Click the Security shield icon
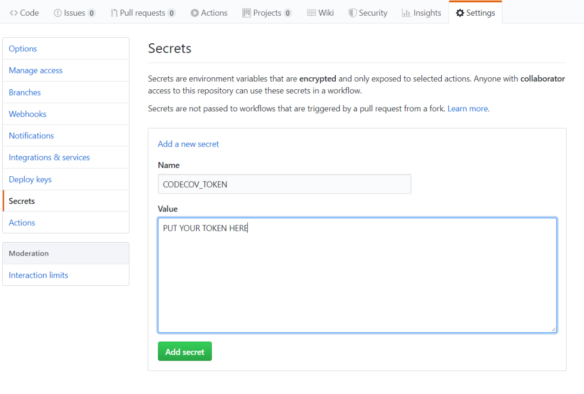Image resolution: width=584 pixels, height=394 pixels. click(353, 13)
